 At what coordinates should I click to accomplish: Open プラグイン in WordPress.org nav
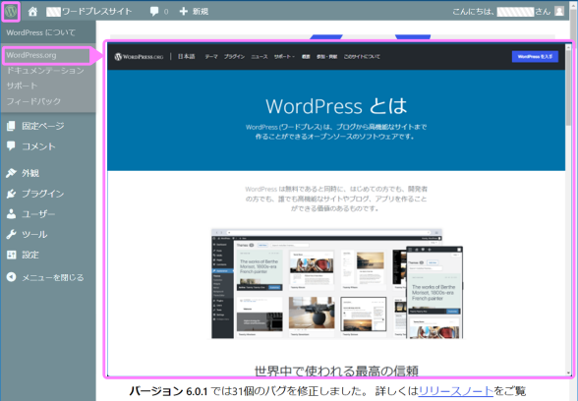234,57
